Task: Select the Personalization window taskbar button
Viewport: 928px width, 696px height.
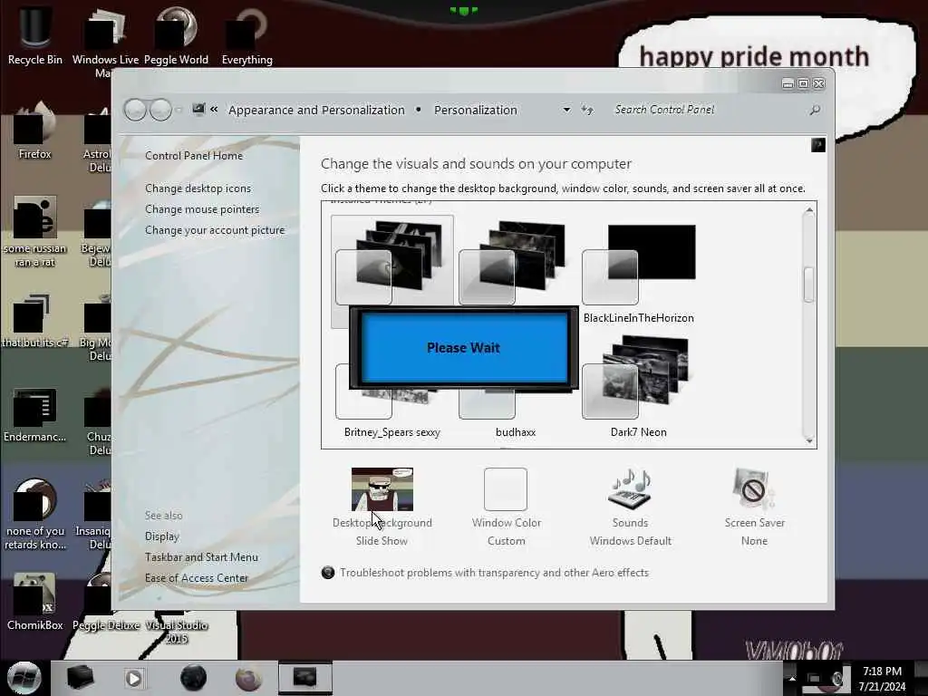Action: pos(305,678)
